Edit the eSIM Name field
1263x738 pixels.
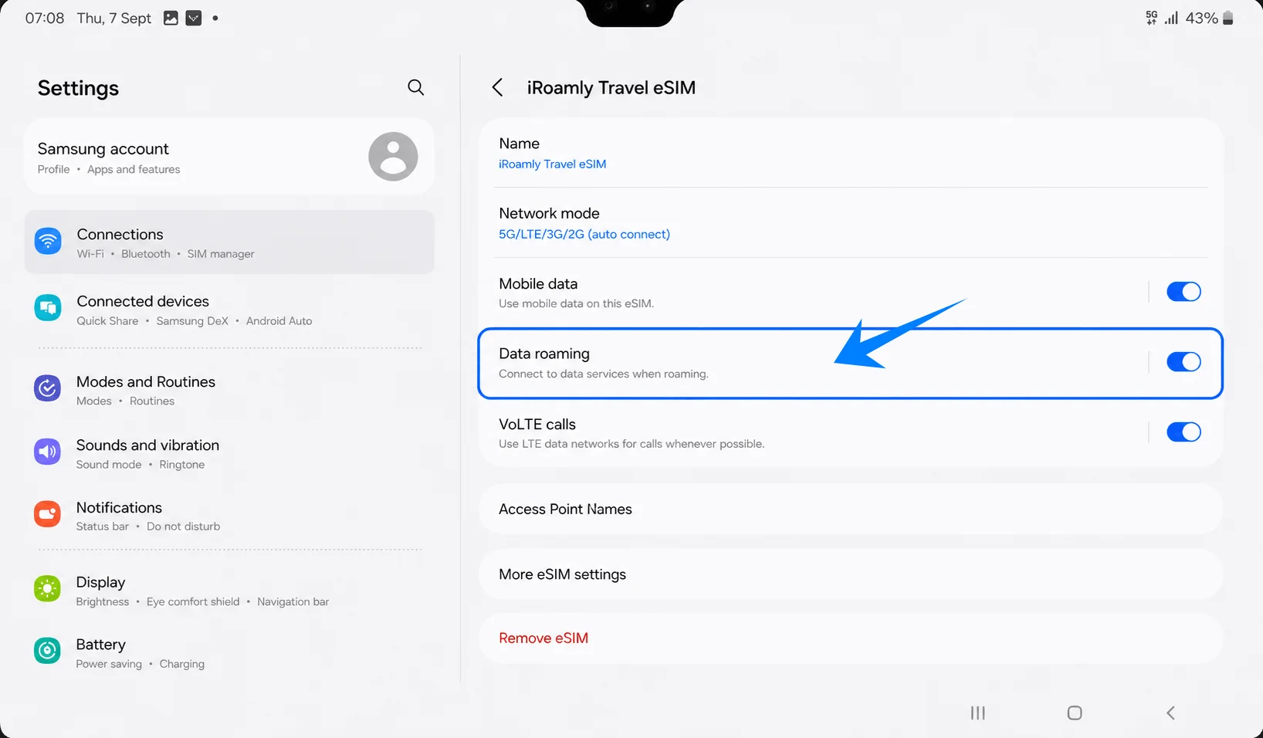click(851, 153)
